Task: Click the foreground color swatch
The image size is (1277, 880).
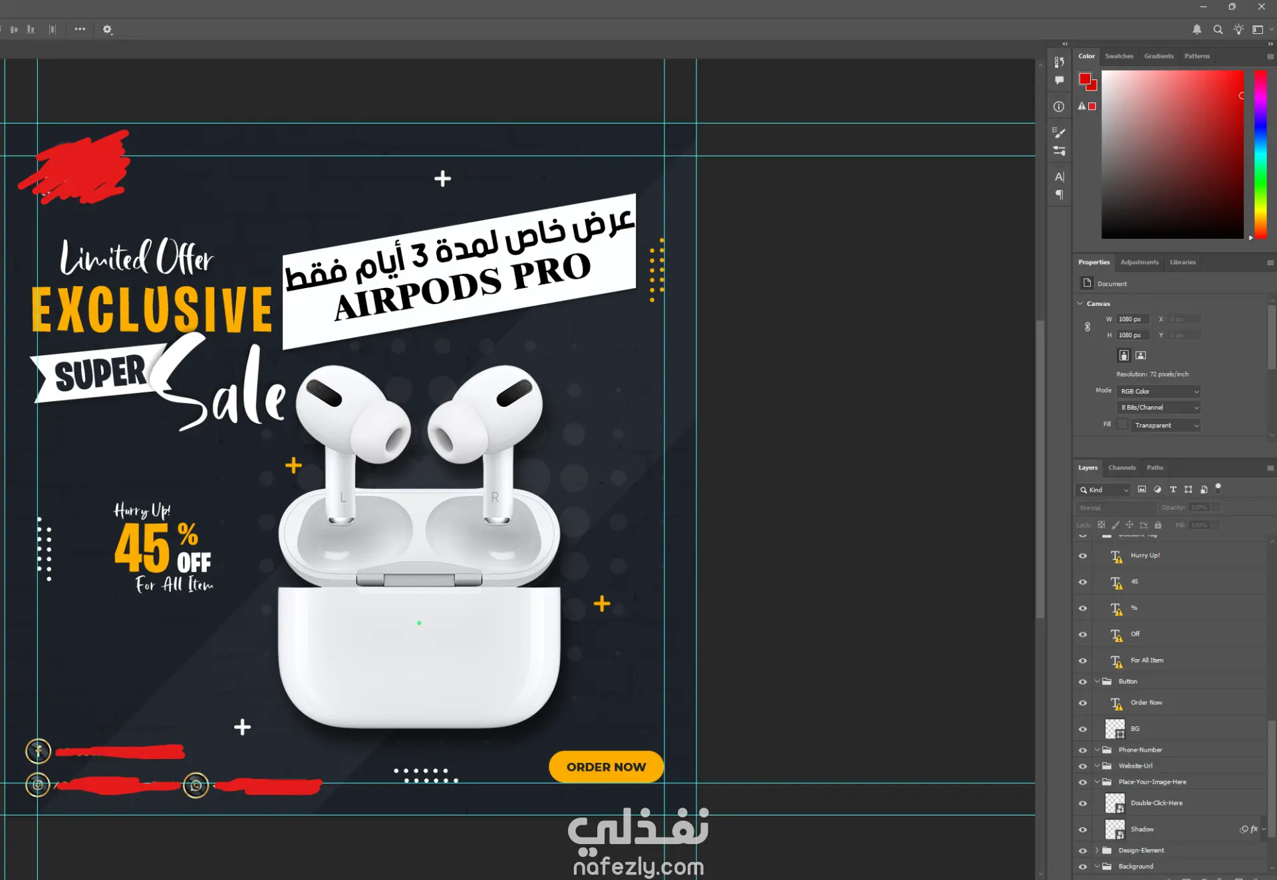Action: tap(1085, 79)
